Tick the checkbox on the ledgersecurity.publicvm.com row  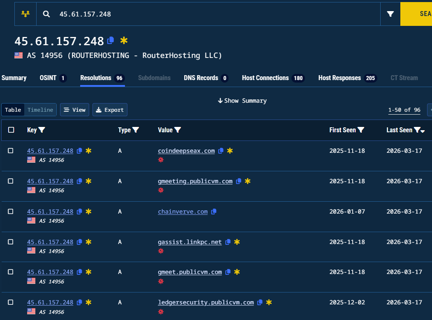11,302
